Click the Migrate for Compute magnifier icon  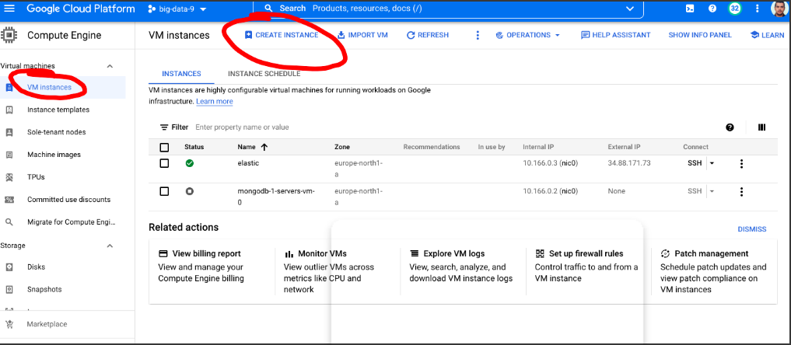9,222
